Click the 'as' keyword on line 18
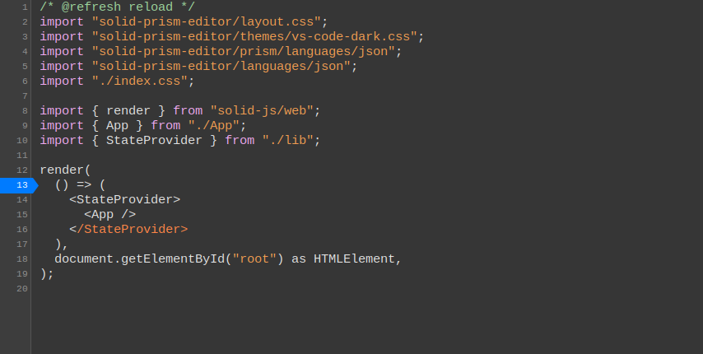Viewport: 703px width, 354px height. pyautogui.click(x=299, y=259)
